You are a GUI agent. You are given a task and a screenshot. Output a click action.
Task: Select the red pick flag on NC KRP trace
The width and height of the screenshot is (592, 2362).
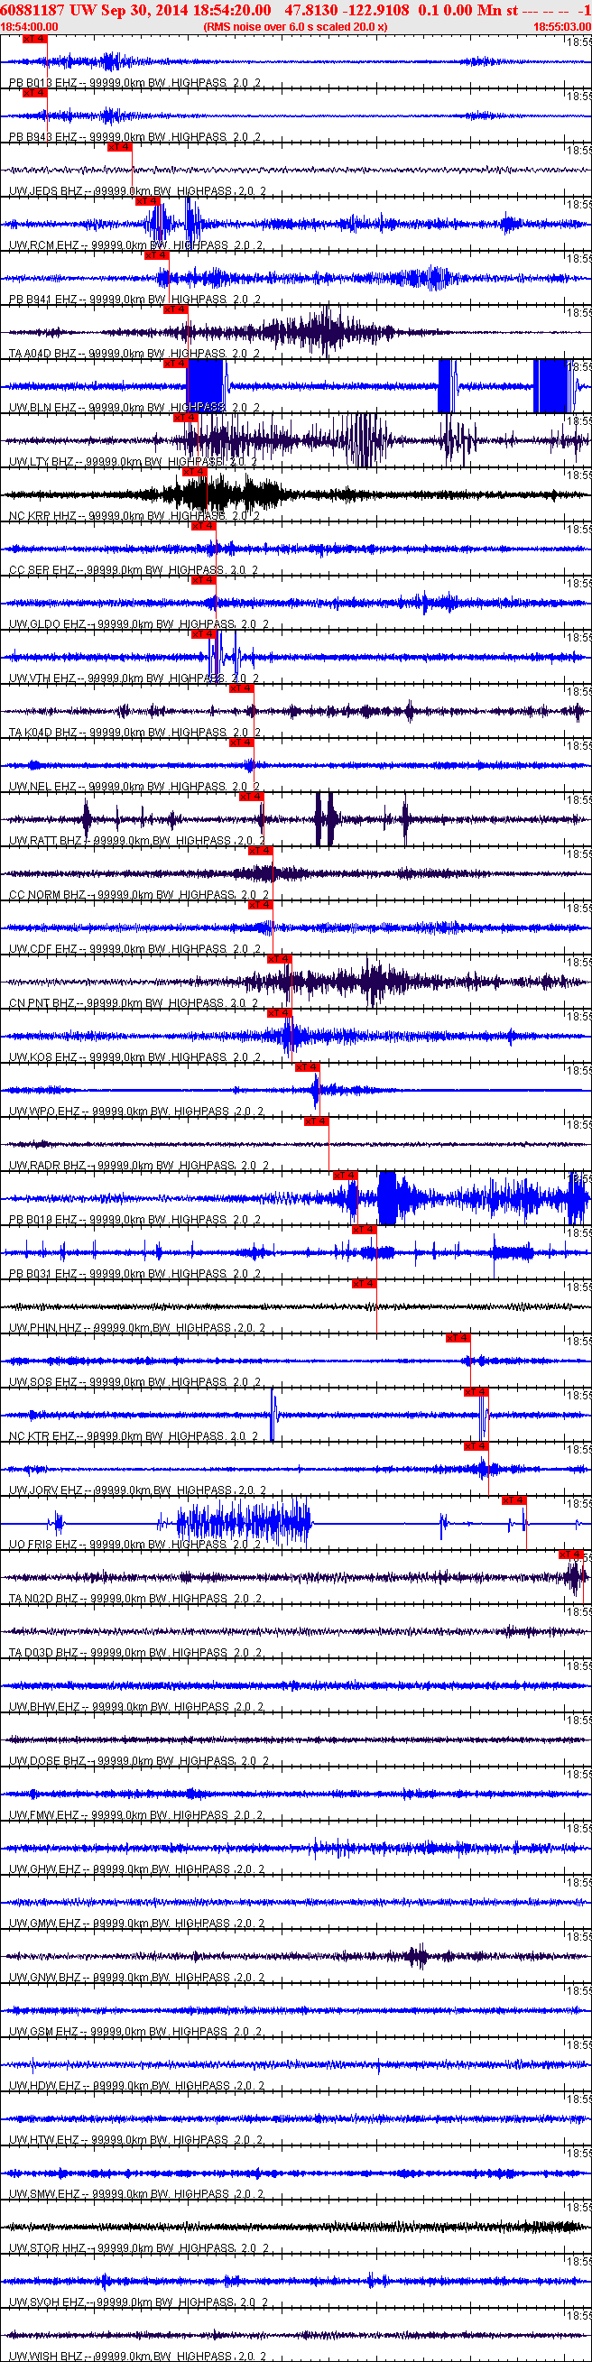(x=195, y=472)
